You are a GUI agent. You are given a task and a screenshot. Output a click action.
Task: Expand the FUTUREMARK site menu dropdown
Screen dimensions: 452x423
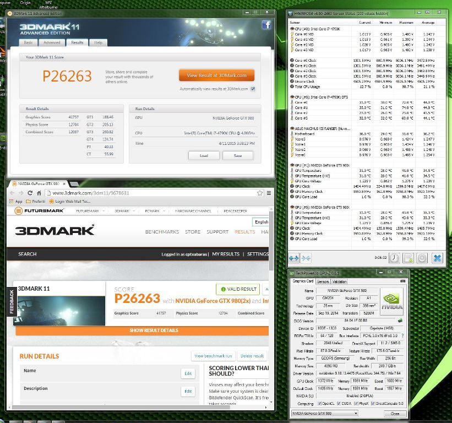(103, 211)
